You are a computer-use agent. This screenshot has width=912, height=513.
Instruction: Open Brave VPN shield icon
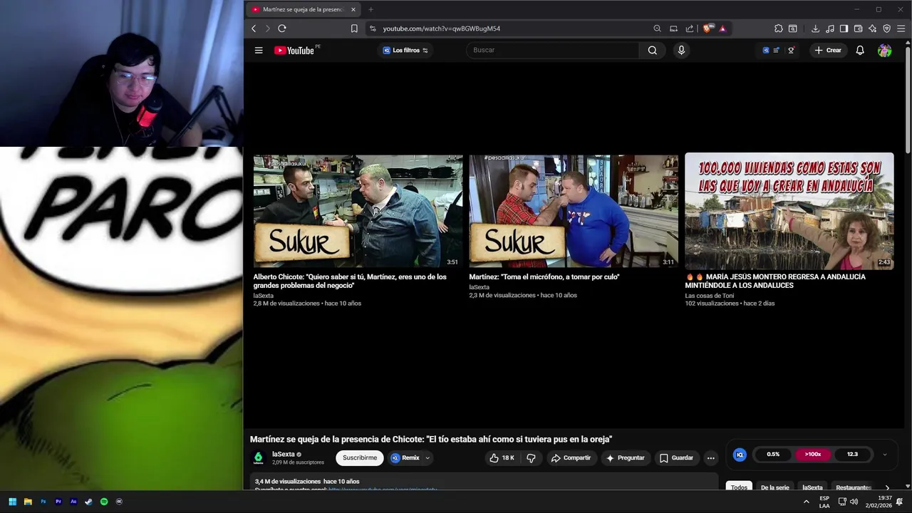coord(886,28)
